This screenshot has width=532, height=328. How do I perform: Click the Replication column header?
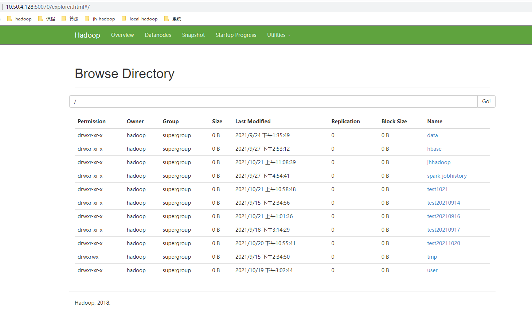click(x=345, y=121)
